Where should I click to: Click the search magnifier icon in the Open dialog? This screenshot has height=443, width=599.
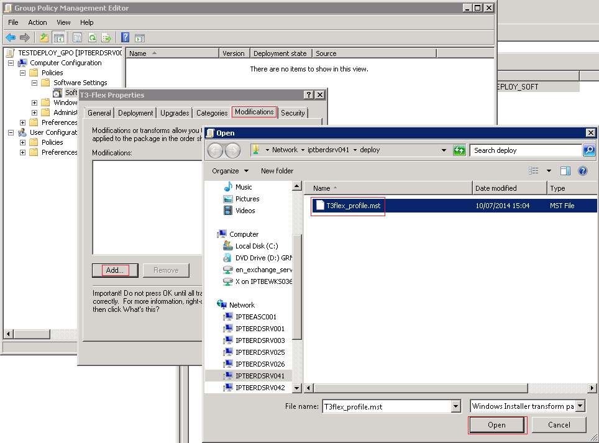coord(588,150)
